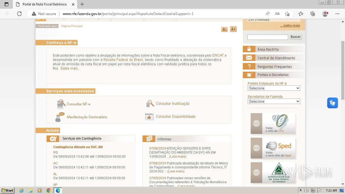Open the Portais e Secretarias menu item
This screenshot has height=194, width=345.
(x=274, y=75)
